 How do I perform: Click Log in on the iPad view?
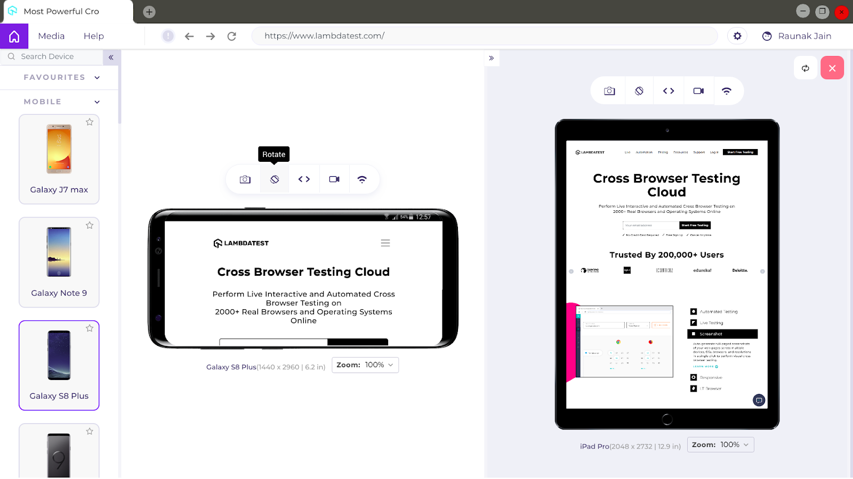coord(714,152)
